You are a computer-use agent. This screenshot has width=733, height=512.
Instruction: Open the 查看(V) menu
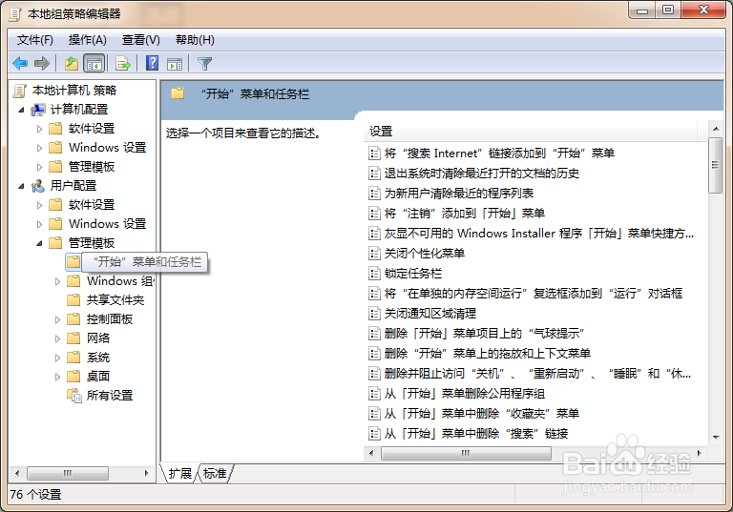click(140, 40)
